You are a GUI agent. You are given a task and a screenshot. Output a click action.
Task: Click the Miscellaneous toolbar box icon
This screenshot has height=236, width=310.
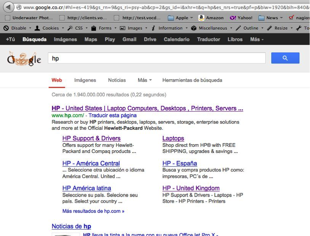click(194, 28)
